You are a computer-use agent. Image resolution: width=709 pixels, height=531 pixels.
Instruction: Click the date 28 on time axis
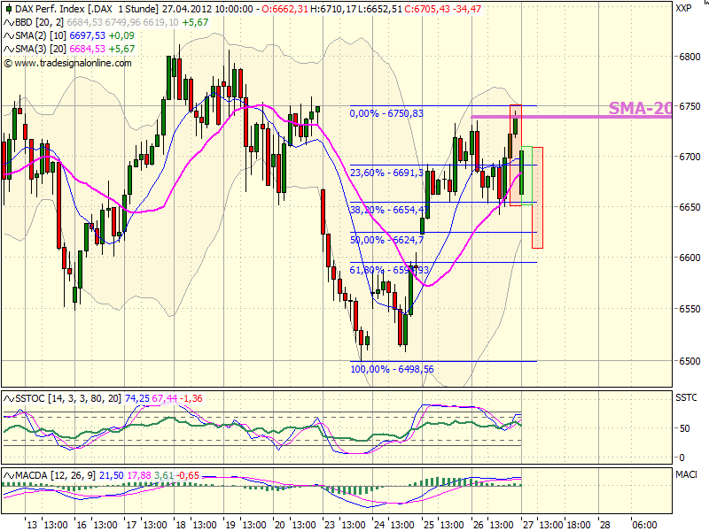(x=604, y=525)
